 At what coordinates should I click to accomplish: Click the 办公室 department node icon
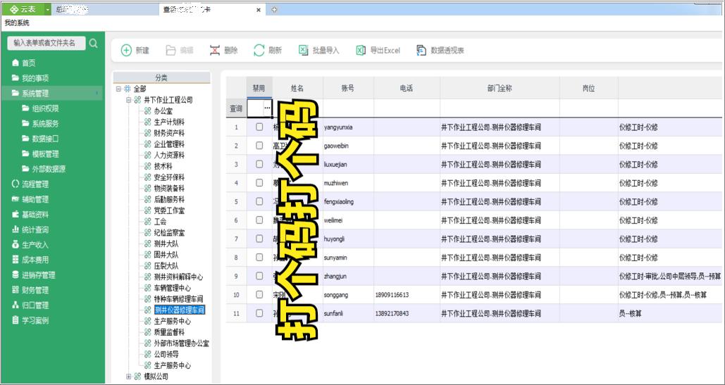[x=147, y=111]
